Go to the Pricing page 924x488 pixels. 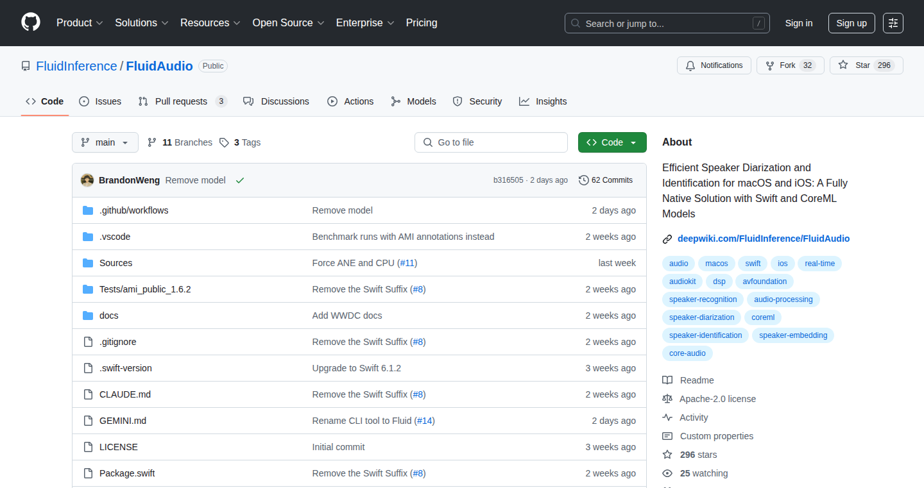coord(422,23)
